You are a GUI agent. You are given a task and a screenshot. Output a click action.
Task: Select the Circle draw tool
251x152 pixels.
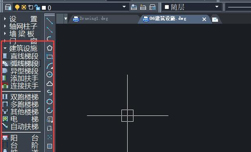[x=49, y=75]
